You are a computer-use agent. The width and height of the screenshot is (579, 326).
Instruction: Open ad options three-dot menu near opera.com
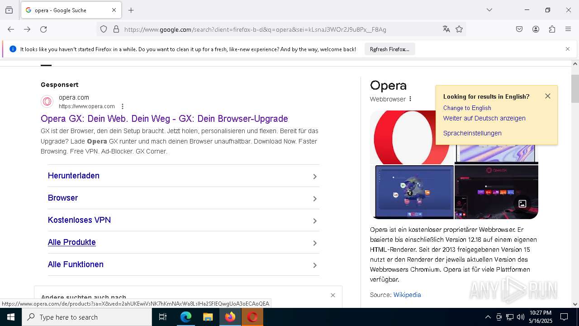click(x=123, y=106)
